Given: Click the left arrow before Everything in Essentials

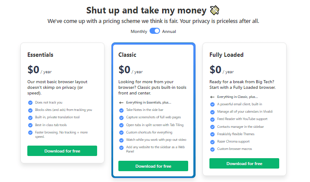Looking at the screenshot, I should [x=121, y=103].
